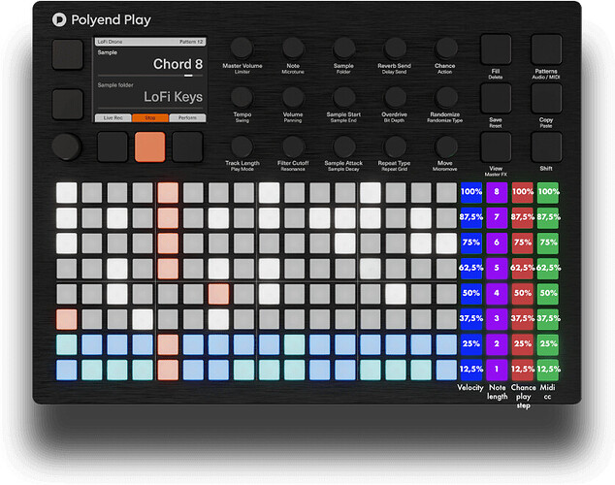Select the red Chance 62,5% pad
615x485 pixels.
pyautogui.click(x=523, y=268)
